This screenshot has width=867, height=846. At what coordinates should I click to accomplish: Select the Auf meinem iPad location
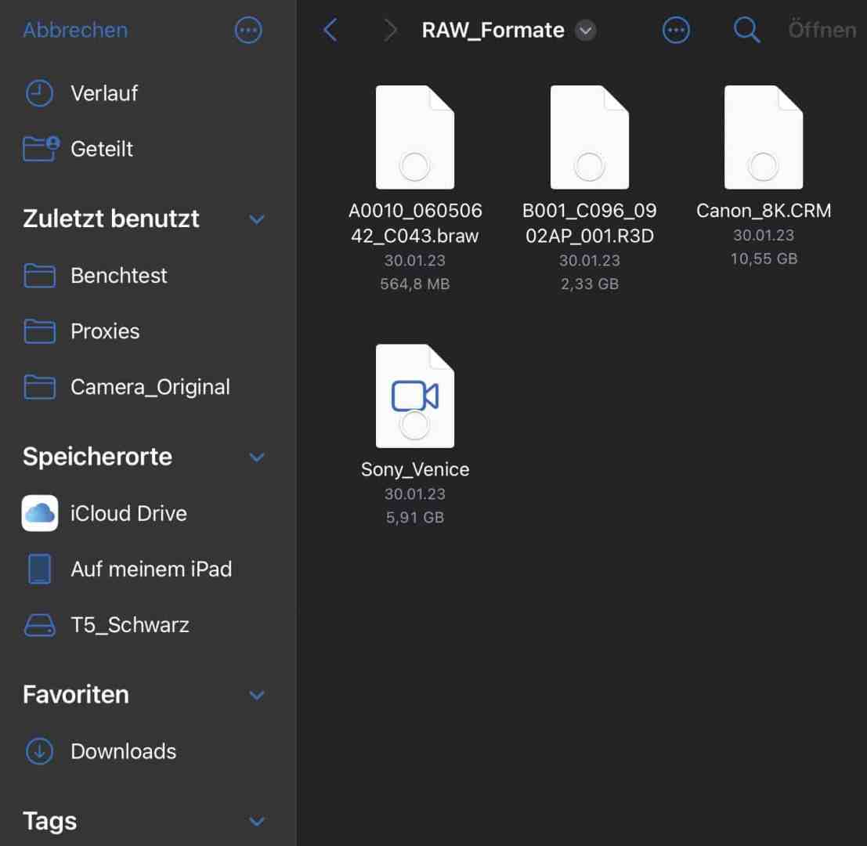151,569
